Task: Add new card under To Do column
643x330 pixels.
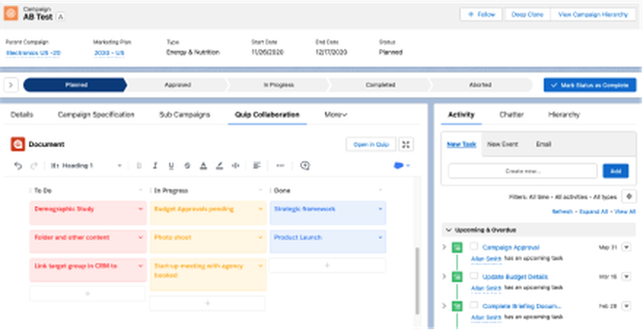Action: tap(87, 293)
